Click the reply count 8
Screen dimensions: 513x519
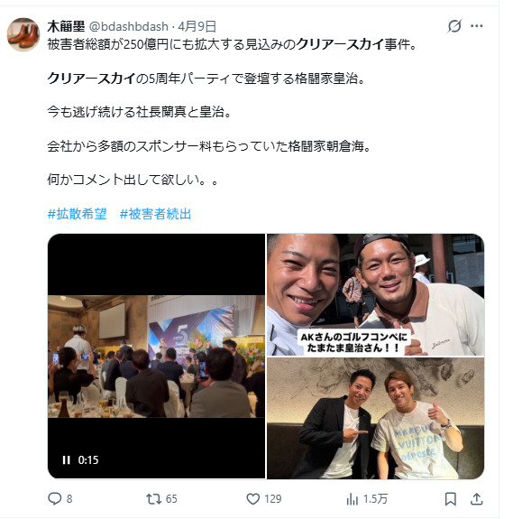69,499
